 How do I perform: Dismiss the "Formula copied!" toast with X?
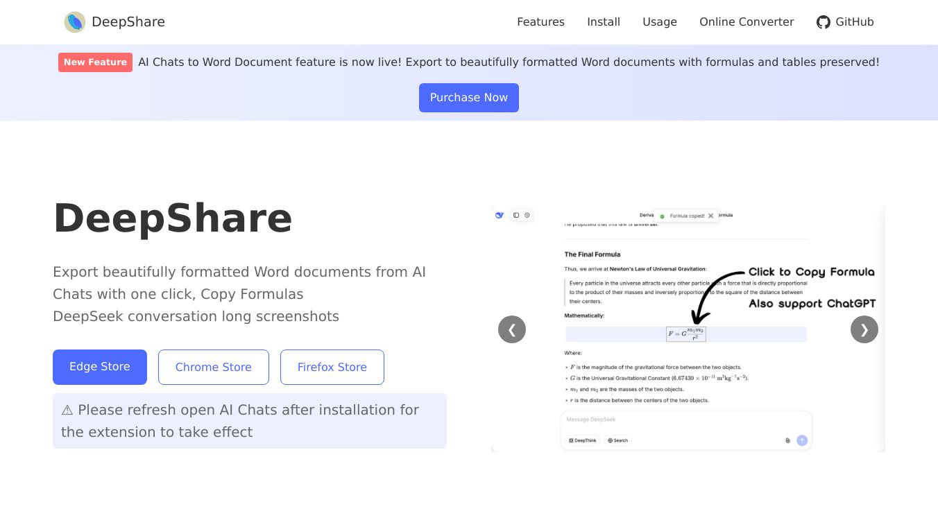(710, 216)
